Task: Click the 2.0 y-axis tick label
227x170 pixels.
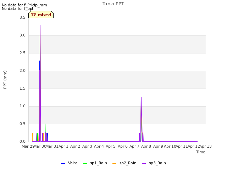Action: [22, 71]
